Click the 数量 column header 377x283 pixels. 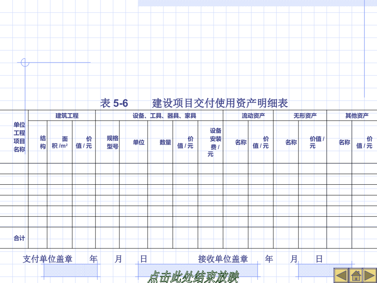tap(165, 142)
